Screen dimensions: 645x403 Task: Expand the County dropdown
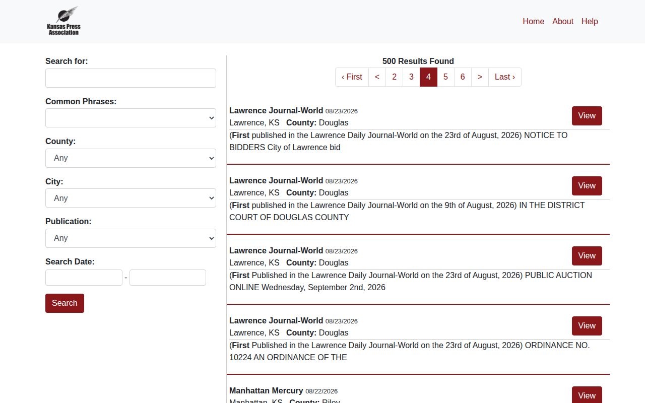pyautogui.click(x=131, y=158)
